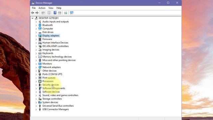The height and width of the screenshot is (120, 213).
Task: Expand the Security devices node
Action: (36, 85)
